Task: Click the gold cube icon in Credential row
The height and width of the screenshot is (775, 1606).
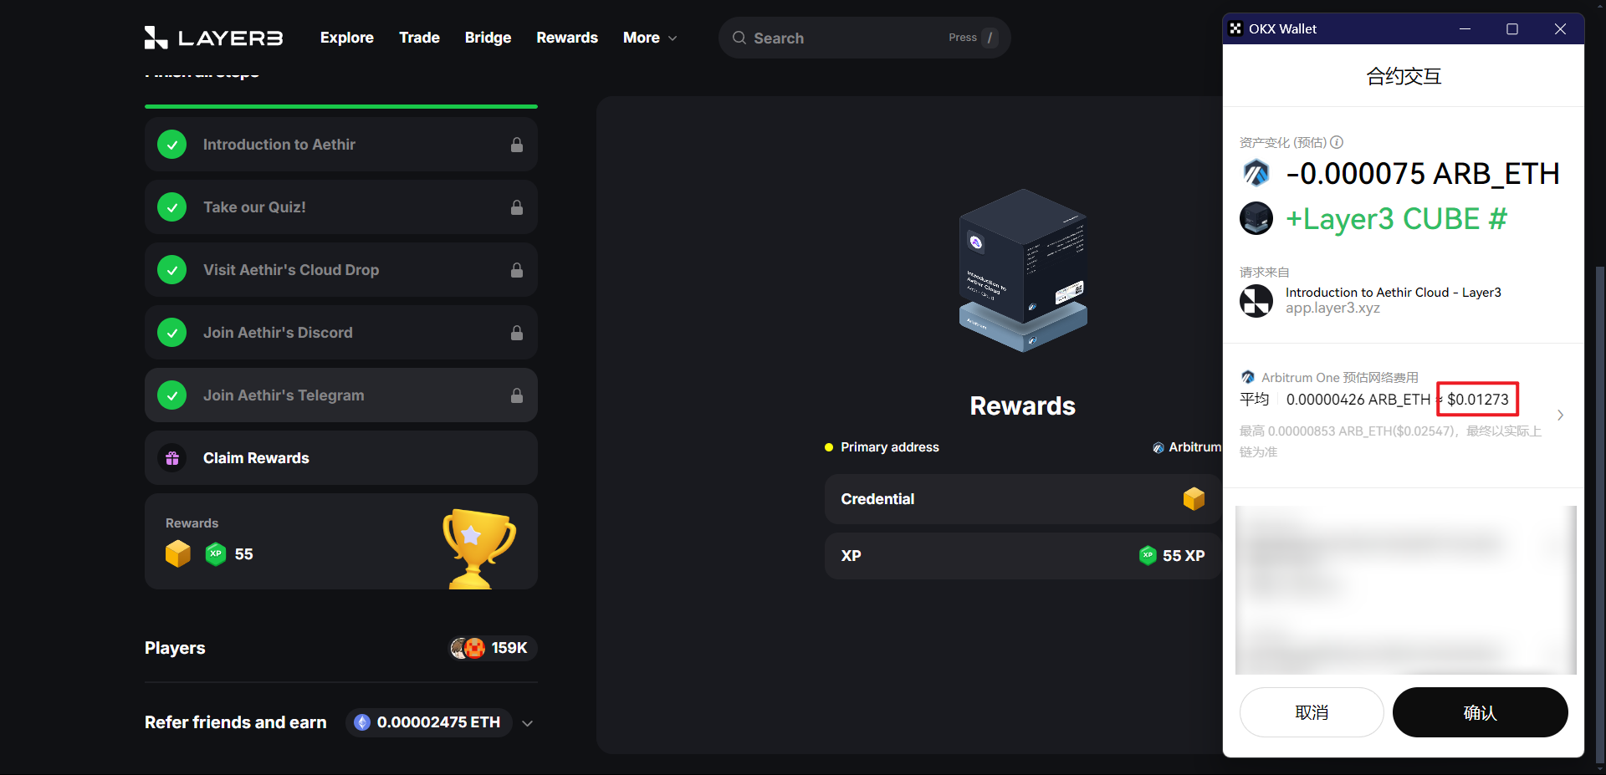Action: click(x=1194, y=499)
